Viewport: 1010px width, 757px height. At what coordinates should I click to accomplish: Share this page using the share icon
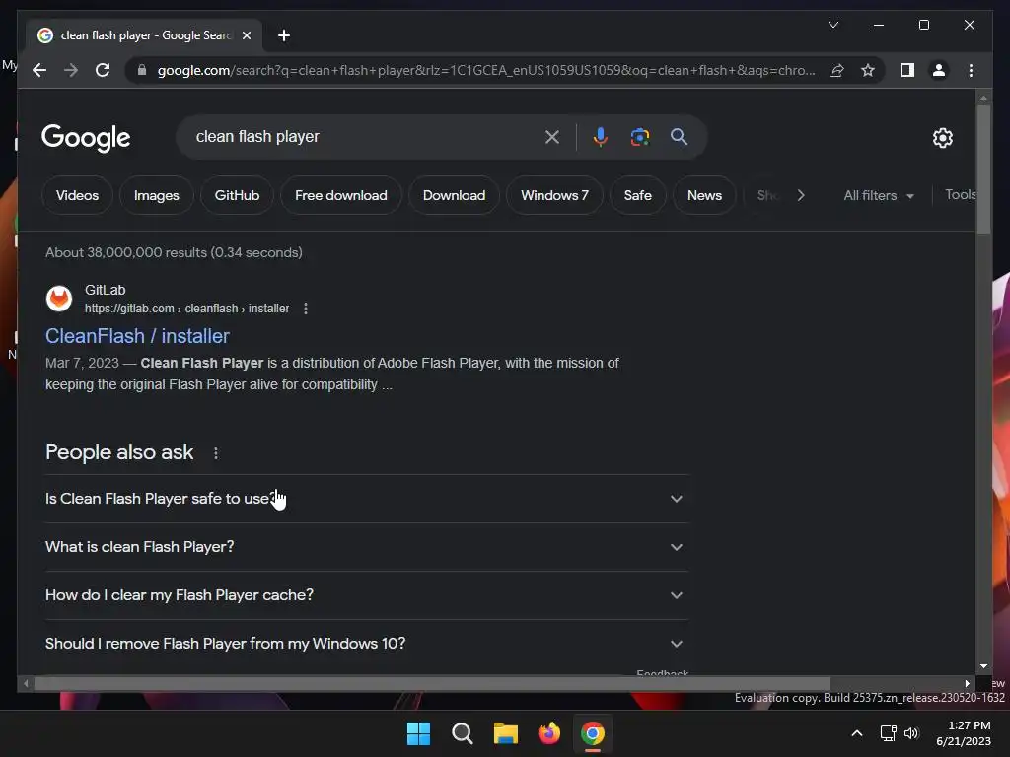(x=836, y=70)
